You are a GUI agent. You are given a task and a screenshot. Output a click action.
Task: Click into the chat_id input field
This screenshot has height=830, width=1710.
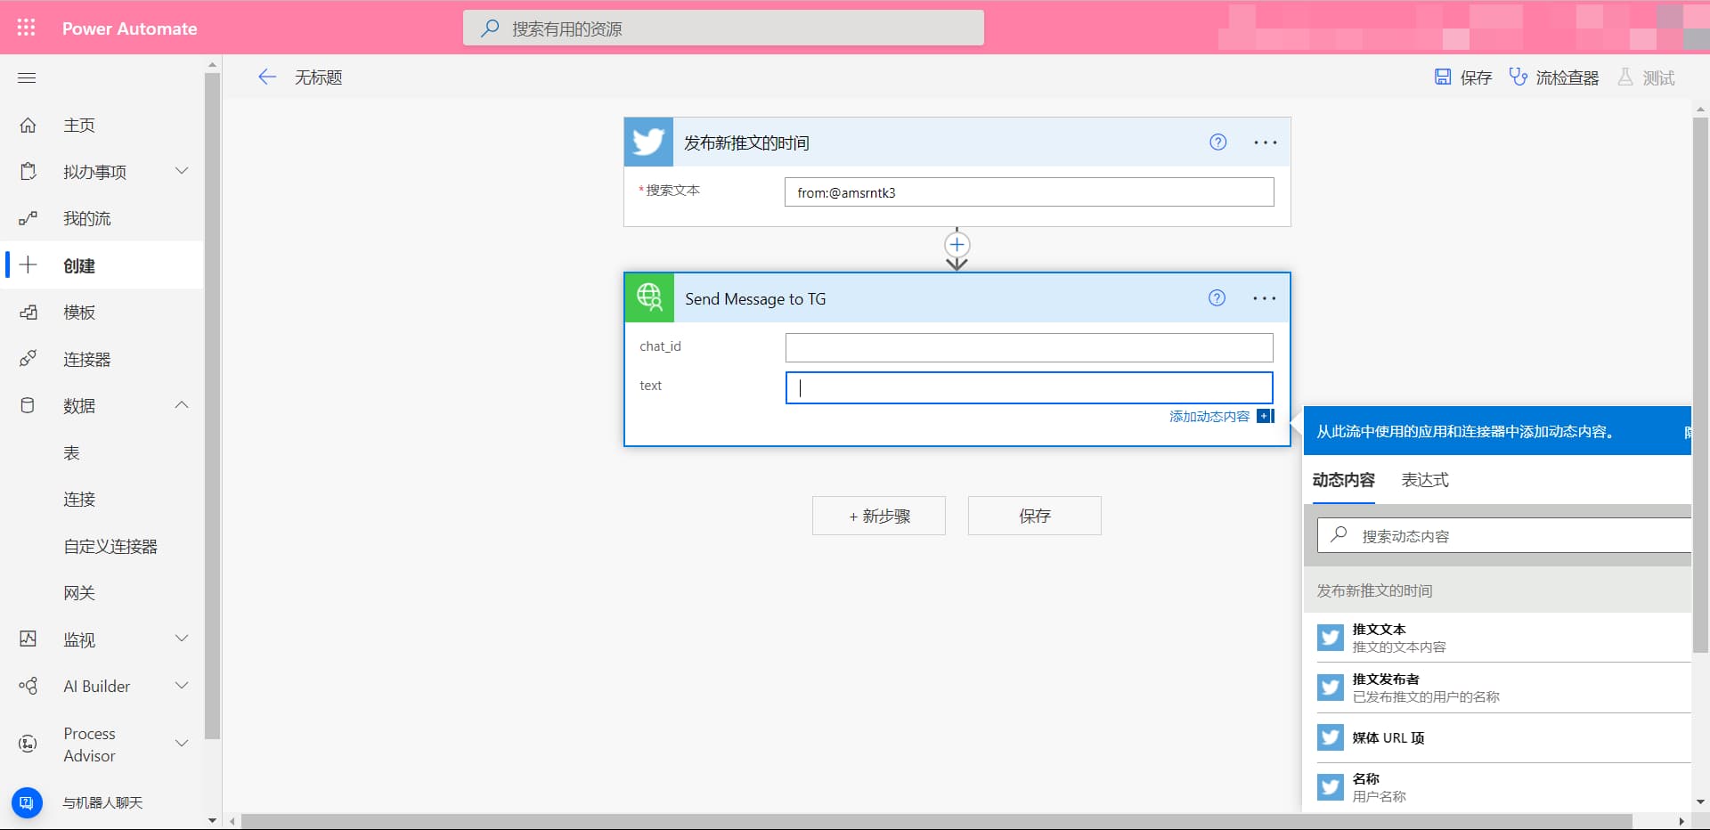click(1030, 347)
